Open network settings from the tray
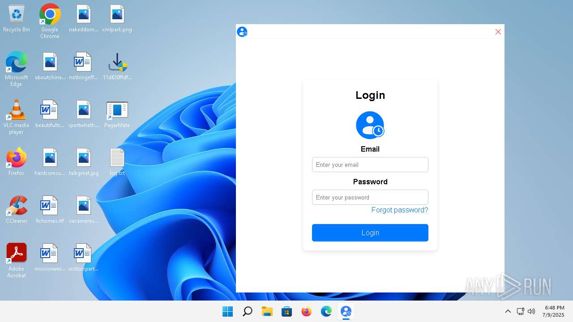Image resolution: width=573 pixels, height=322 pixels. [521, 311]
